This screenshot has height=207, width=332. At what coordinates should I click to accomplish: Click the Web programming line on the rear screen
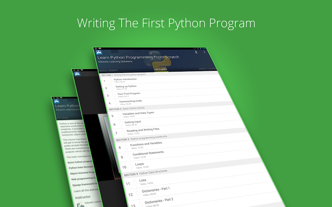[83, 178]
